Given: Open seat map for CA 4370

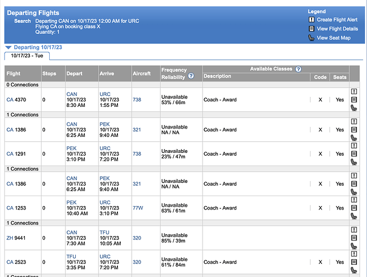Looking at the screenshot, I should (354, 107).
